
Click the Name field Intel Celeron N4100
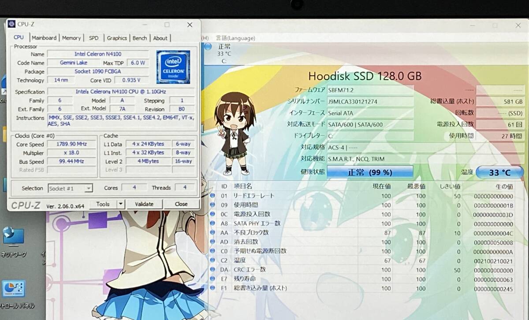pos(98,54)
